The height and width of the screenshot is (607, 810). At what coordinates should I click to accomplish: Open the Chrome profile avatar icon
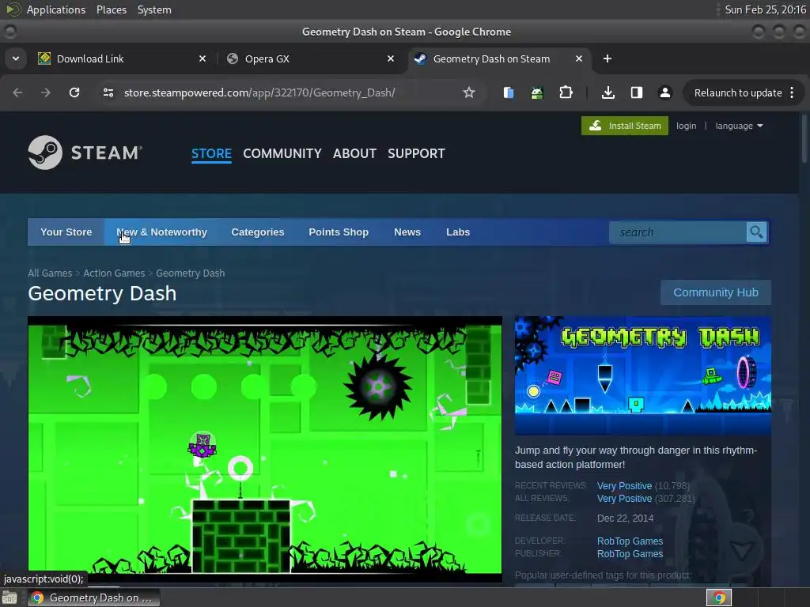pyautogui.click(x=664, y=92)
